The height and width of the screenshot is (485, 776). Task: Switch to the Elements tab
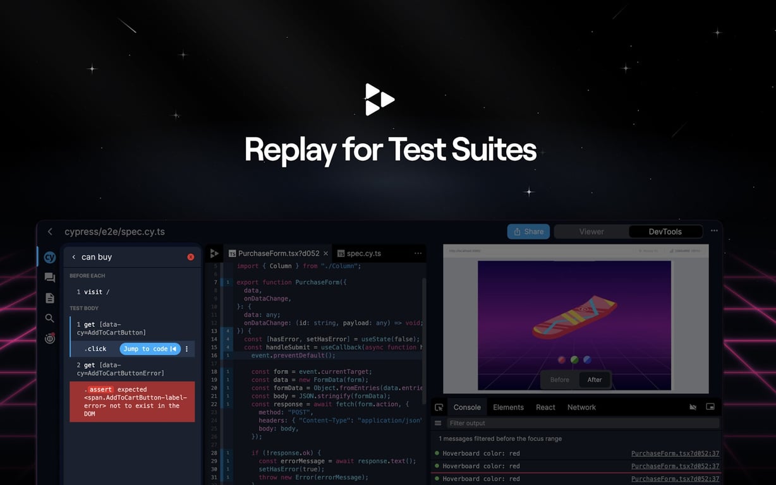point(507,407)
